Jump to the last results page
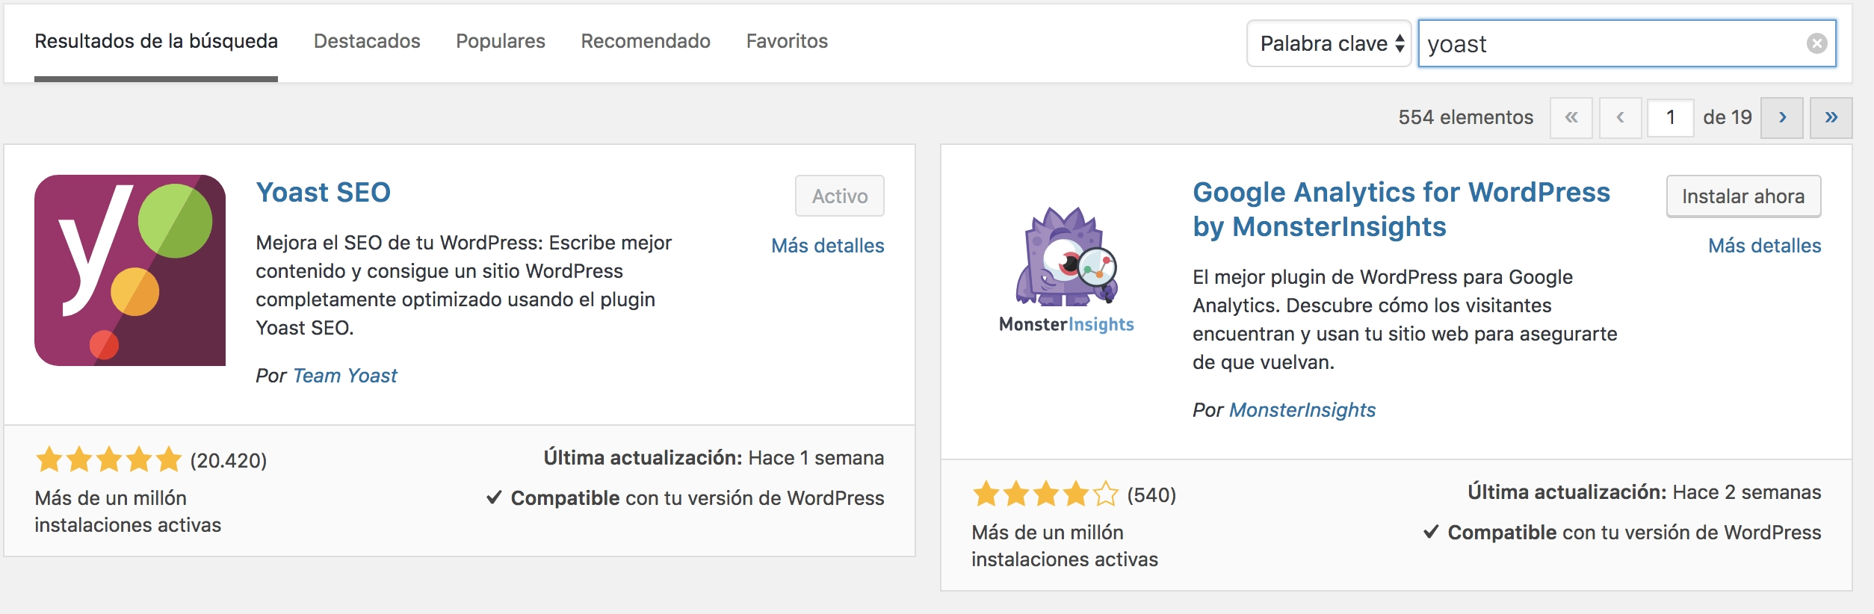 pos(1831,117)
